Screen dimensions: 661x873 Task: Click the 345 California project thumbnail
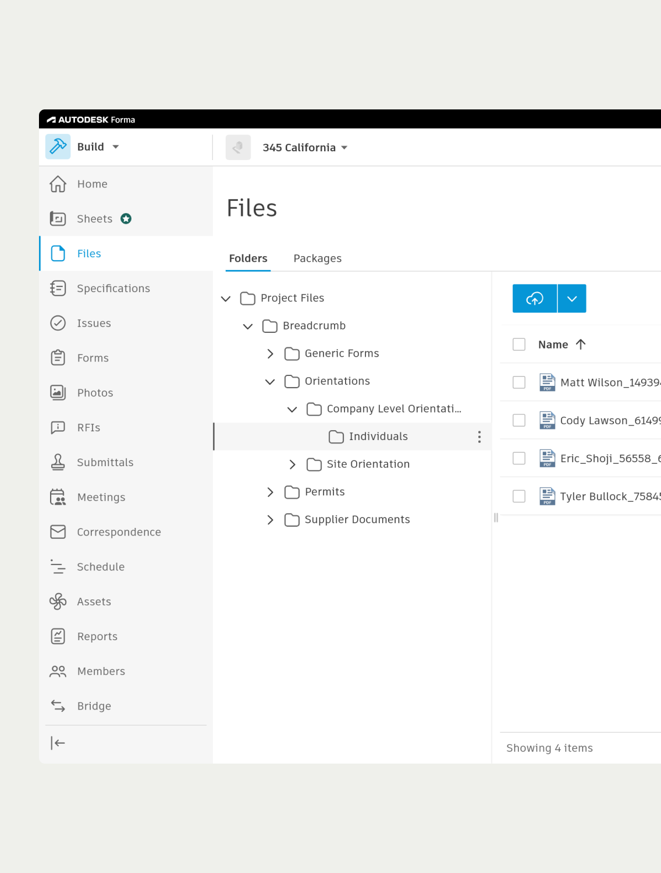238,147
